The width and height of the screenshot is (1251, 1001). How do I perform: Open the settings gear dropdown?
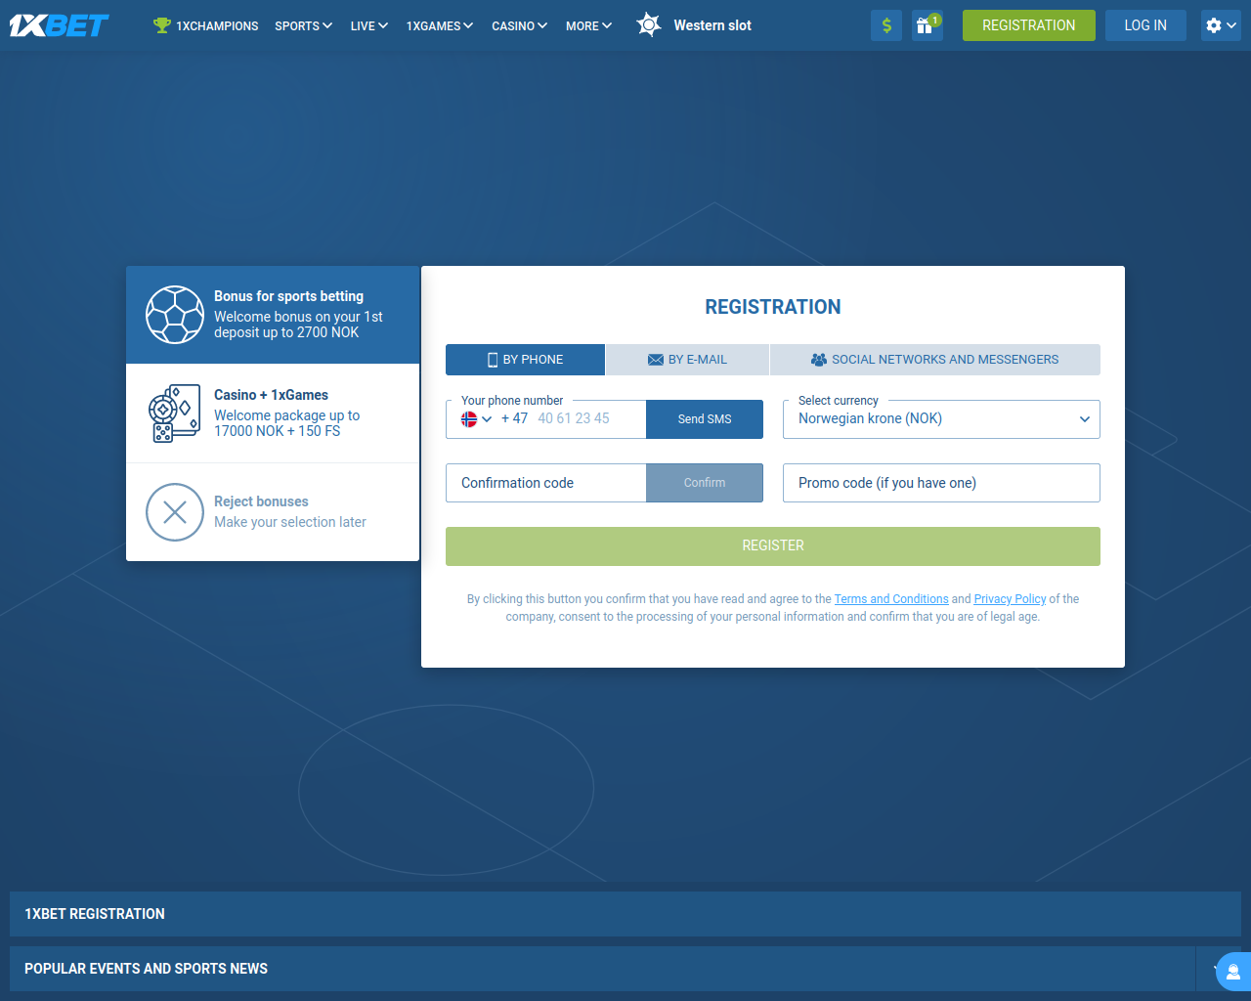[x=1221, y=25]
